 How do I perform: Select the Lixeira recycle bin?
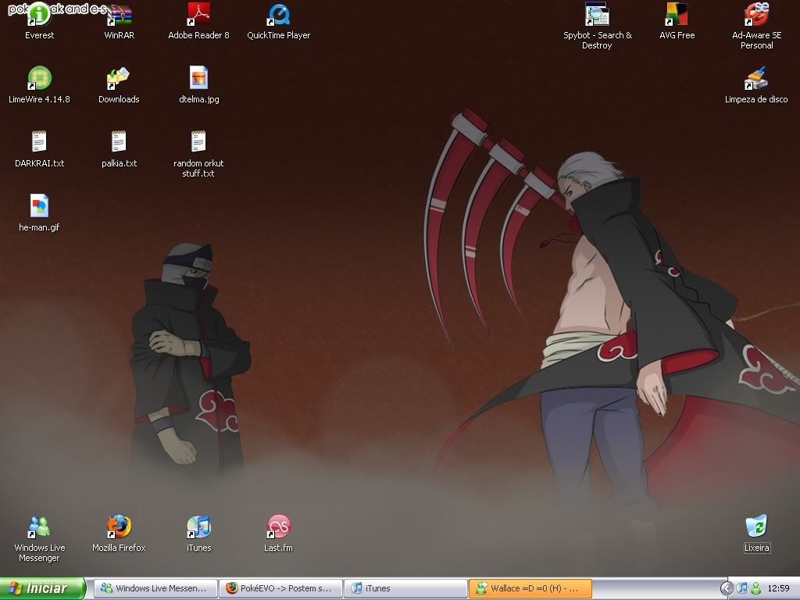coord(756,527)
